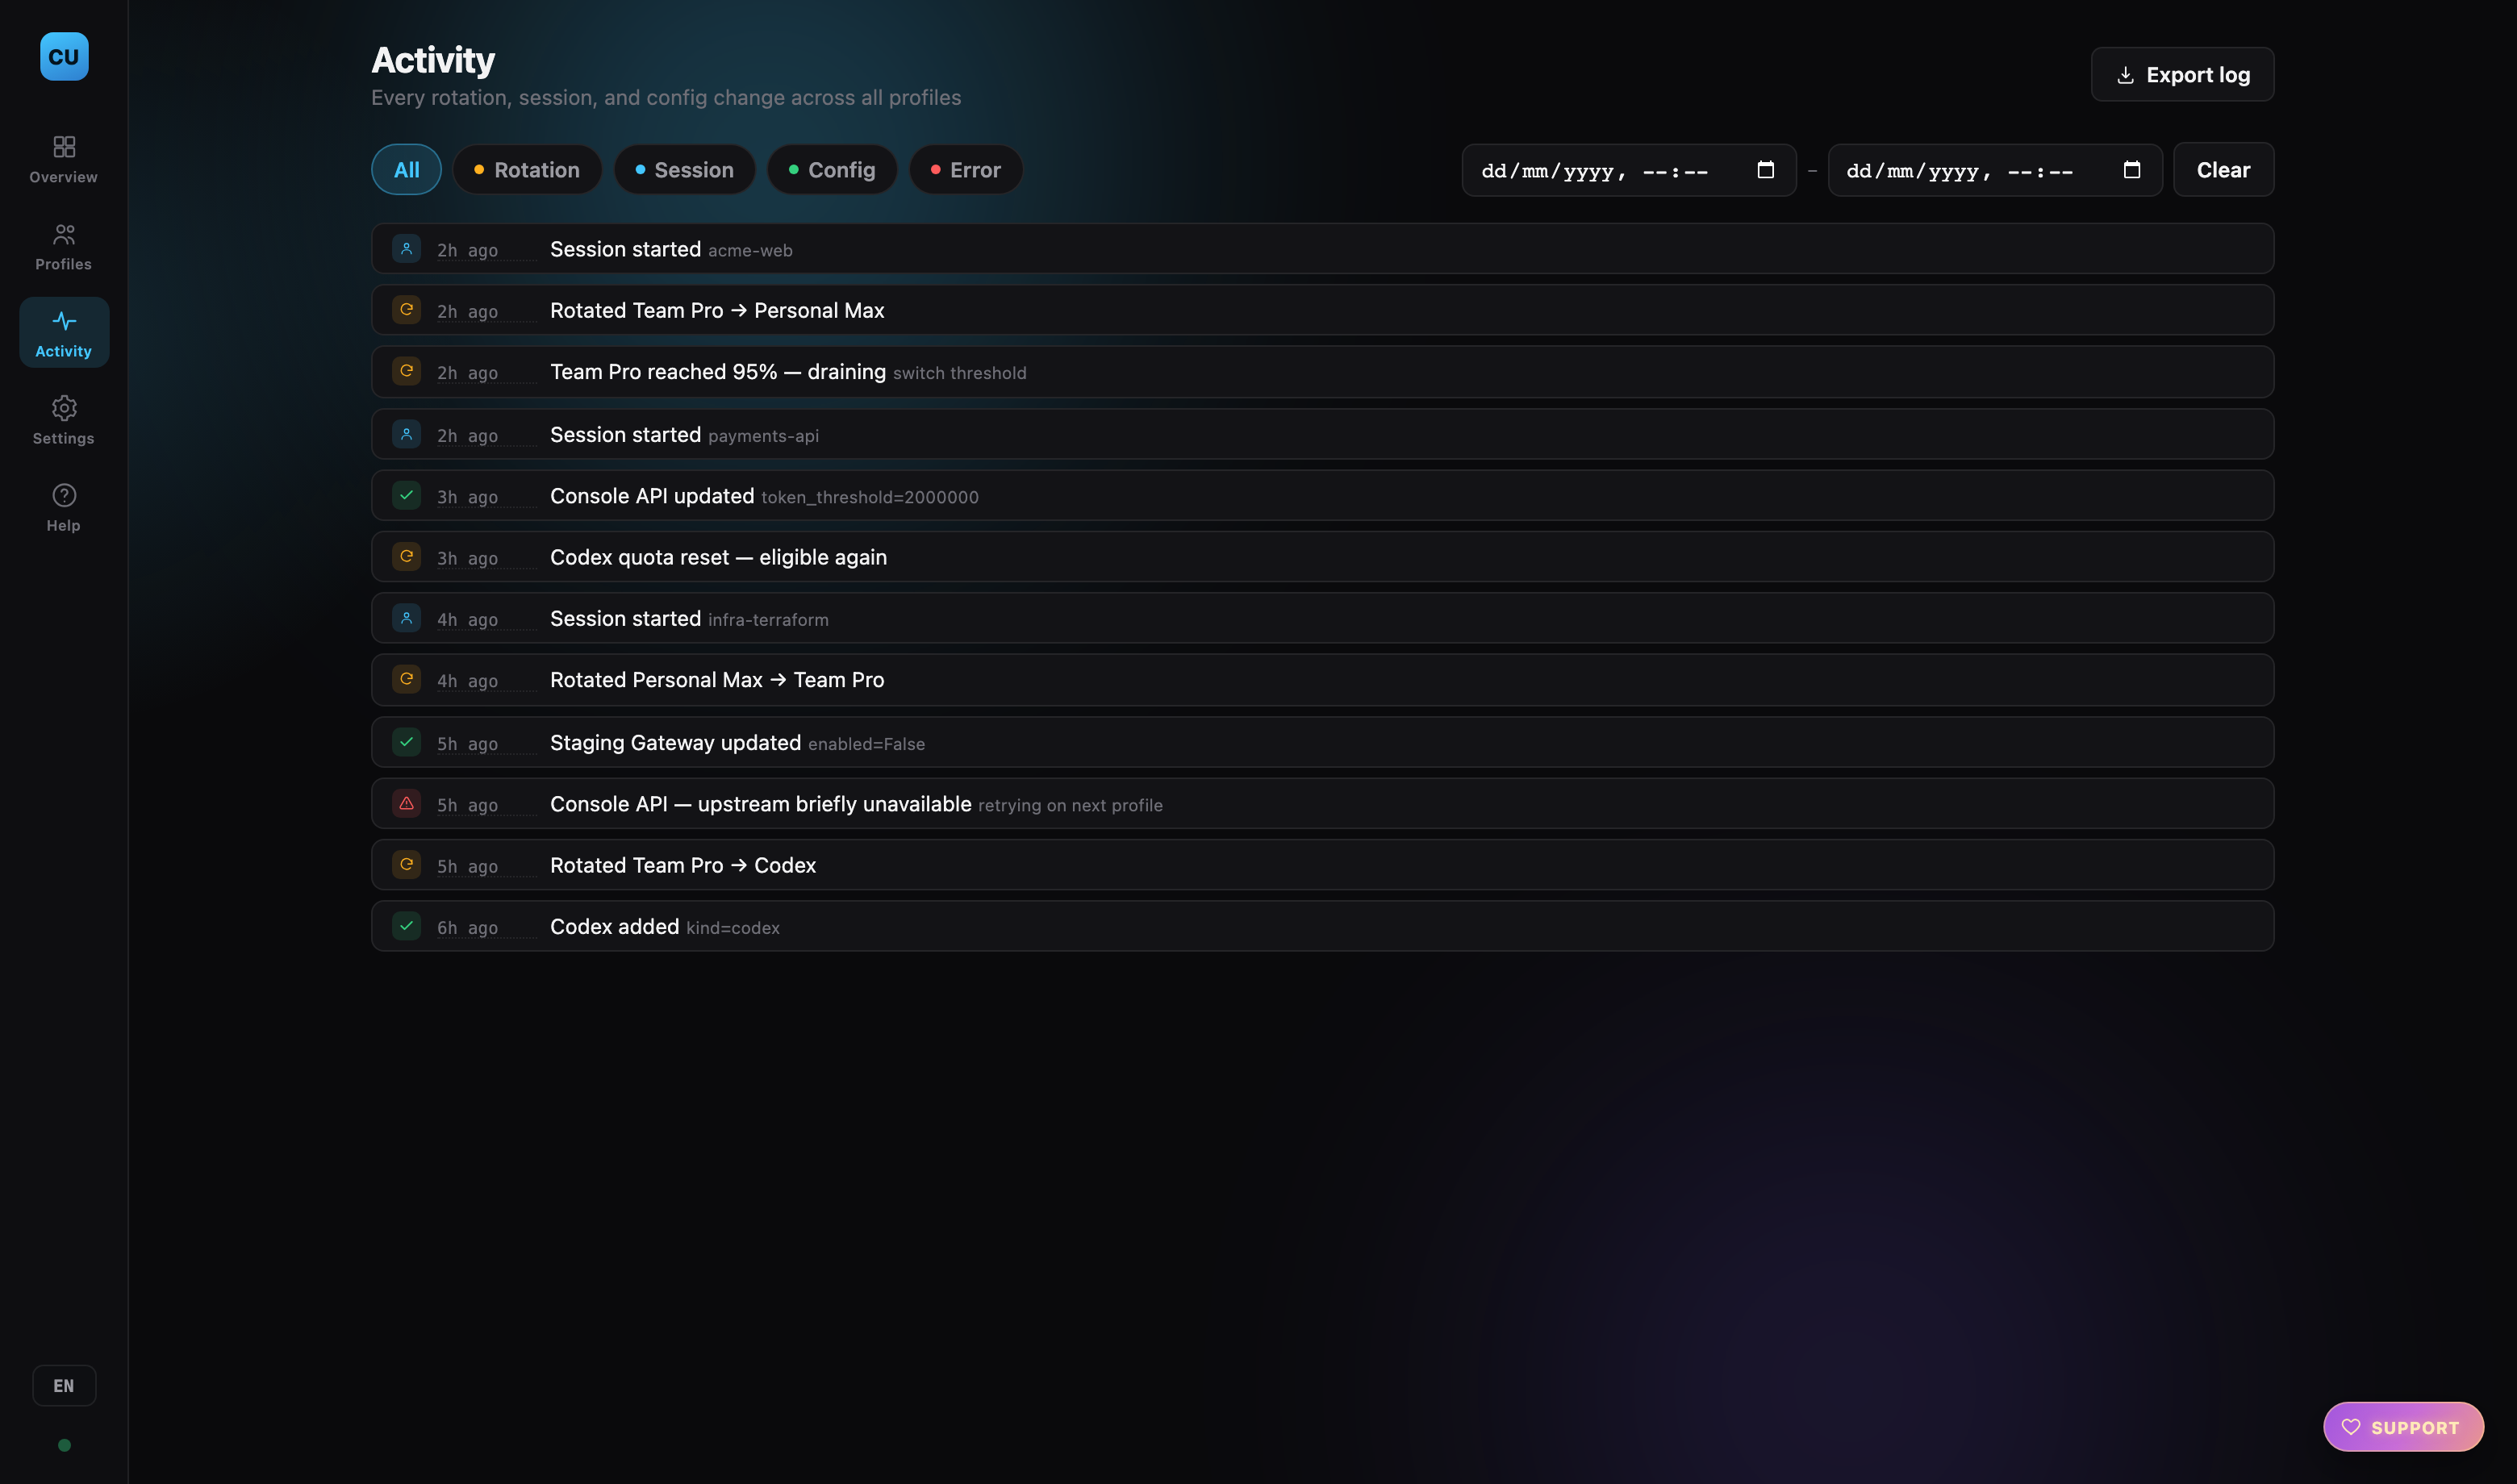The image size is (2517, 1484).
Task: Open the Help section
Action: pos(64,507)
